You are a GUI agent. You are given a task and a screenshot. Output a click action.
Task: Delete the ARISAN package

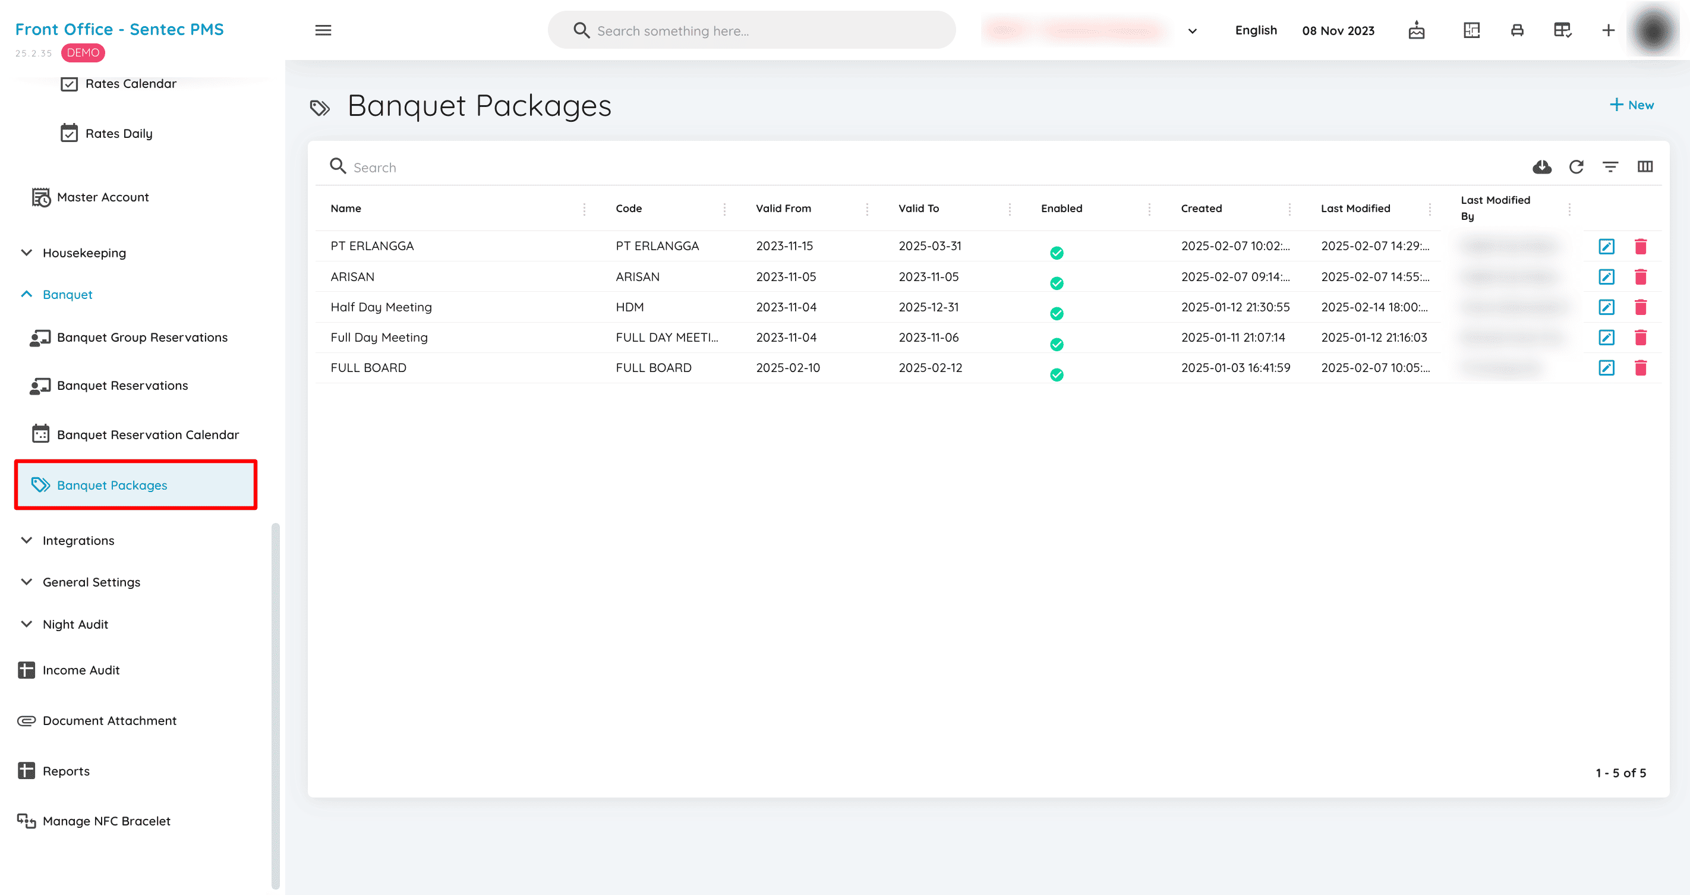pos(1640,277)
